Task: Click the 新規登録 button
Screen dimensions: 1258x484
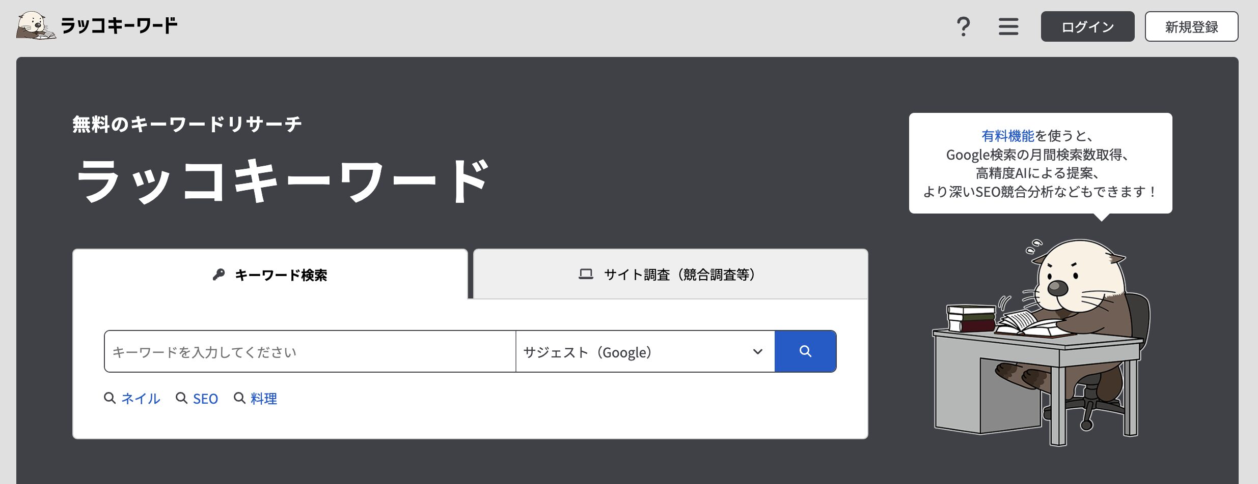Action: (x=1191, y=26)
